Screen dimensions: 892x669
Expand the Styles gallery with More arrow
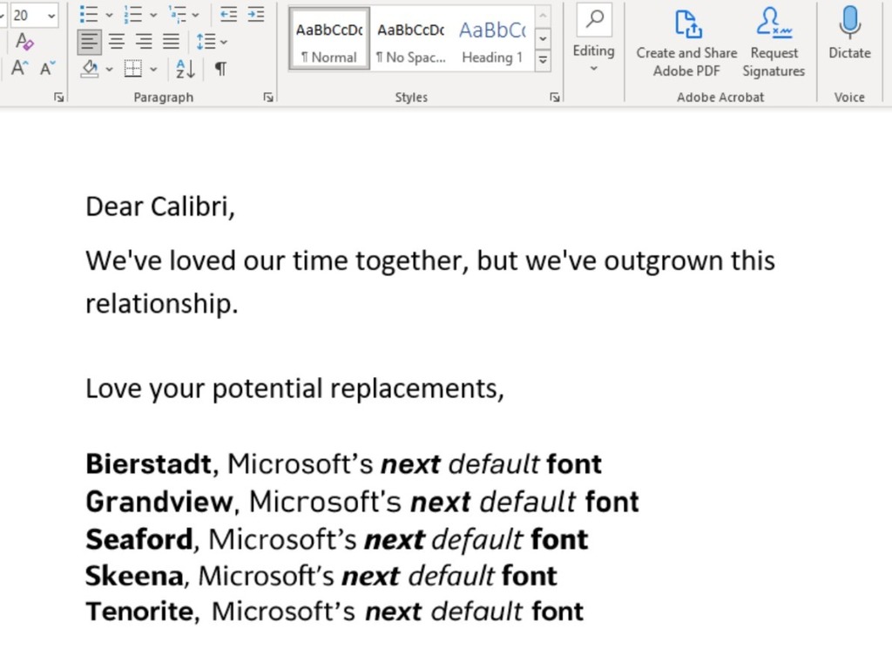[x=543, y=60]
